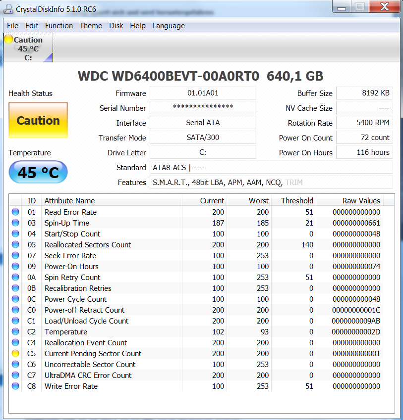Minimize the CrystalDiskInfo window
This screenshot has height=420, width=403.
342,7
